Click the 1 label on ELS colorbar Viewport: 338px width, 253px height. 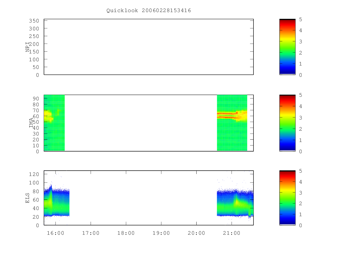(301, 214)
